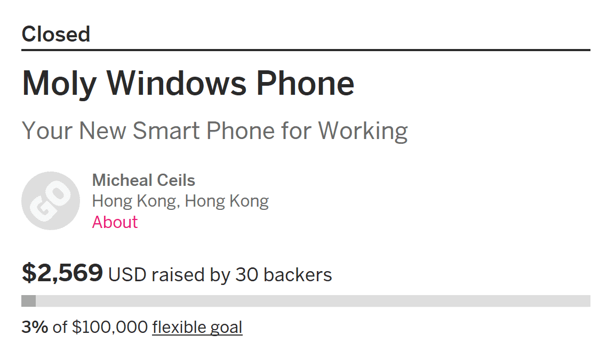Click the $2,569 amount raised

click(62, 273)
